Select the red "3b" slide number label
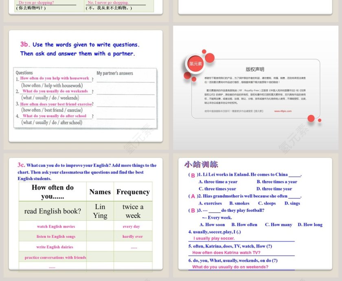 point(24,44)
